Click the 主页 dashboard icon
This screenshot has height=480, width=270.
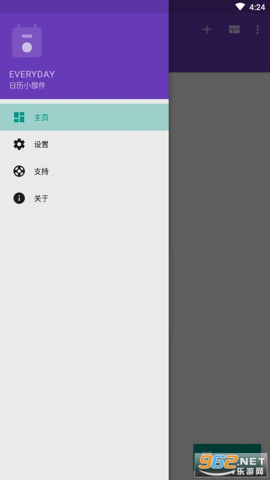coord(19,117)
